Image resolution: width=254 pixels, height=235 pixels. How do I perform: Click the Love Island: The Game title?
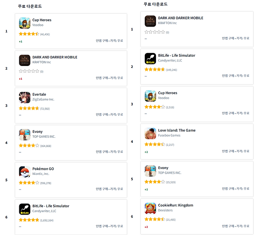176,130
